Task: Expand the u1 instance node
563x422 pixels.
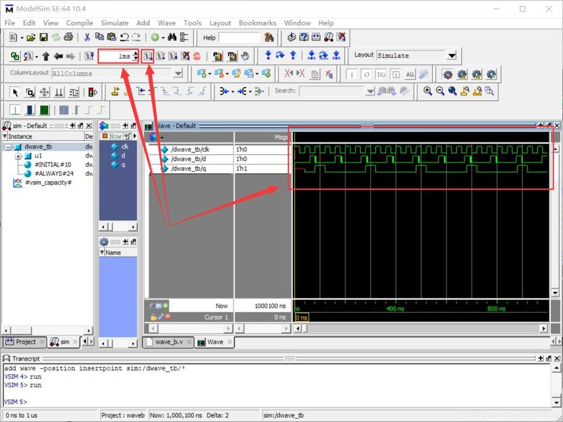Action: pyautogui.click(x=18, y=156)
